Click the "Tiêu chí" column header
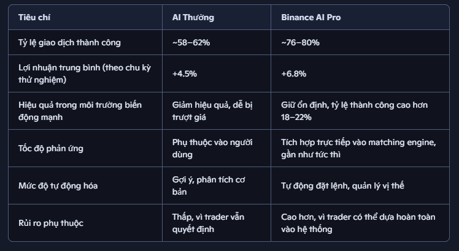Screen dimensions: 459x251 tap(34, 17)
